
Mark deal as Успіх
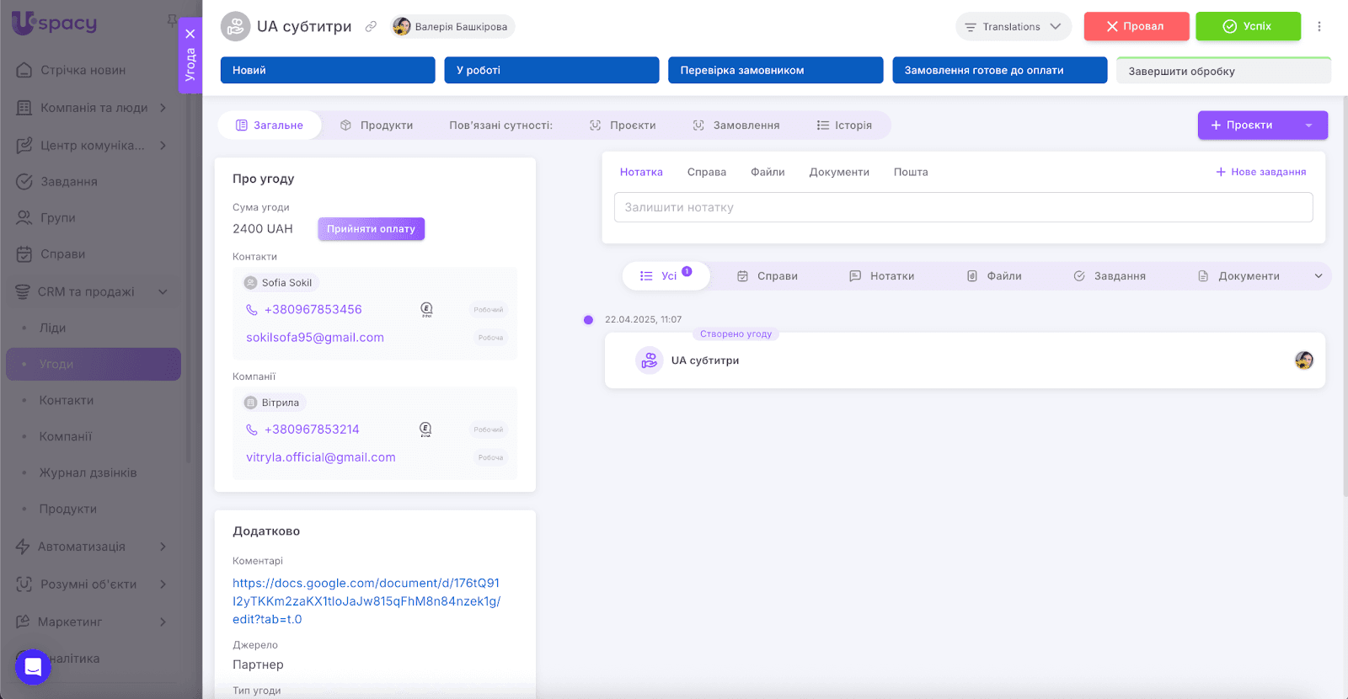click(1247, 27)
